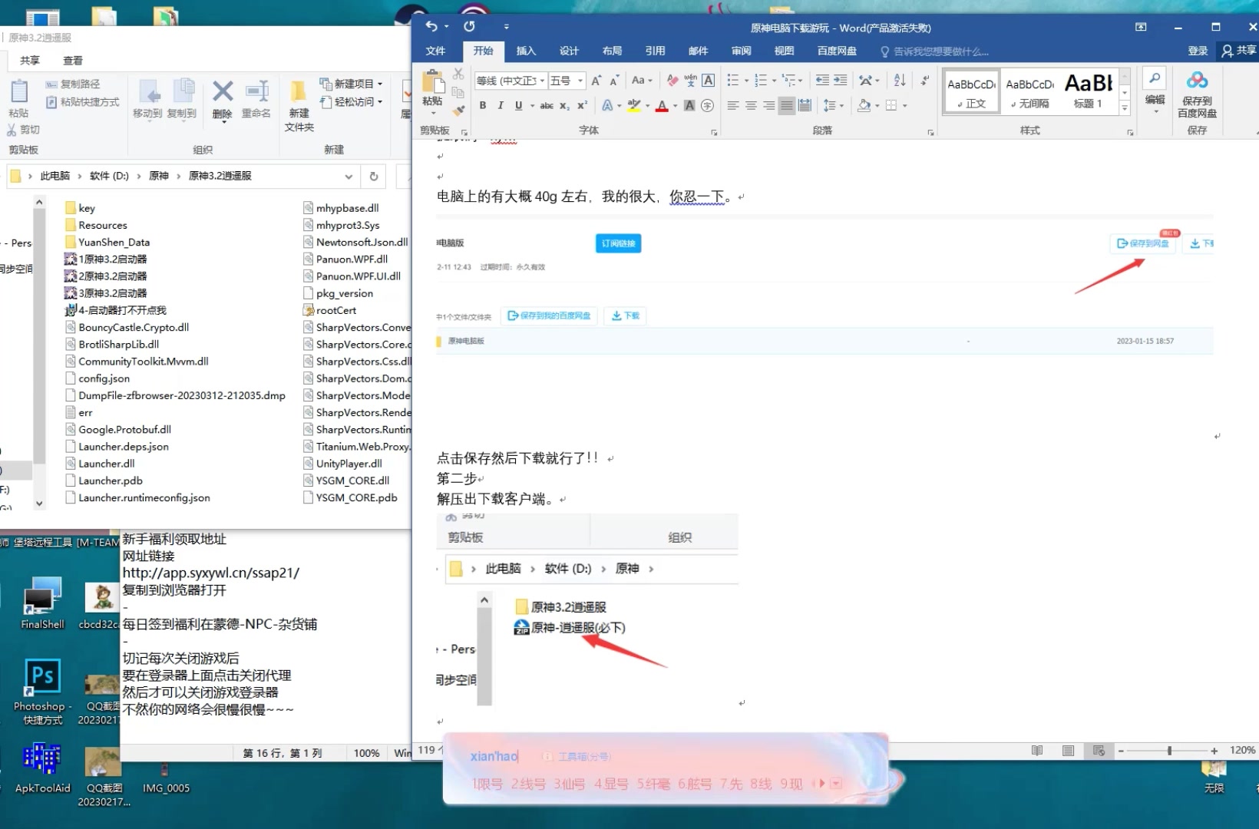The height and width of the screenshot is (829, 1259).
Task: Toggle Show/Hide paragraph marks icon
Action: 925,80
